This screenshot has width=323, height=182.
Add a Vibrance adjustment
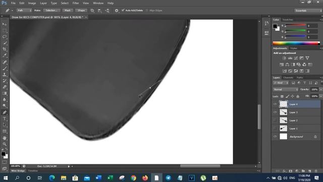click(x=307, y=58)
